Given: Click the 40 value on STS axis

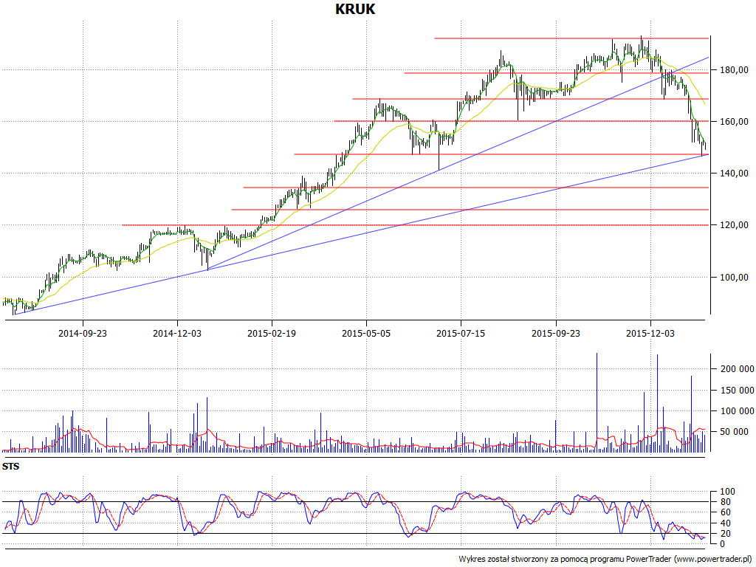Looking at the screenshot, I should (725, 523).
